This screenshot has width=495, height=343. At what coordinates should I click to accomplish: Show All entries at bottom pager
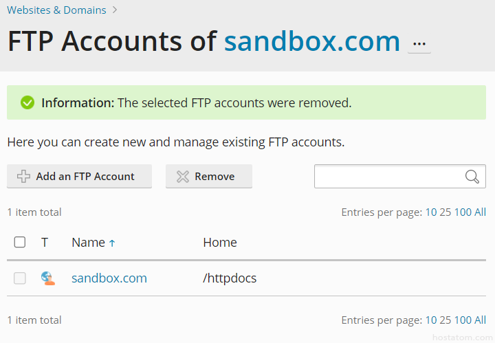480,320
